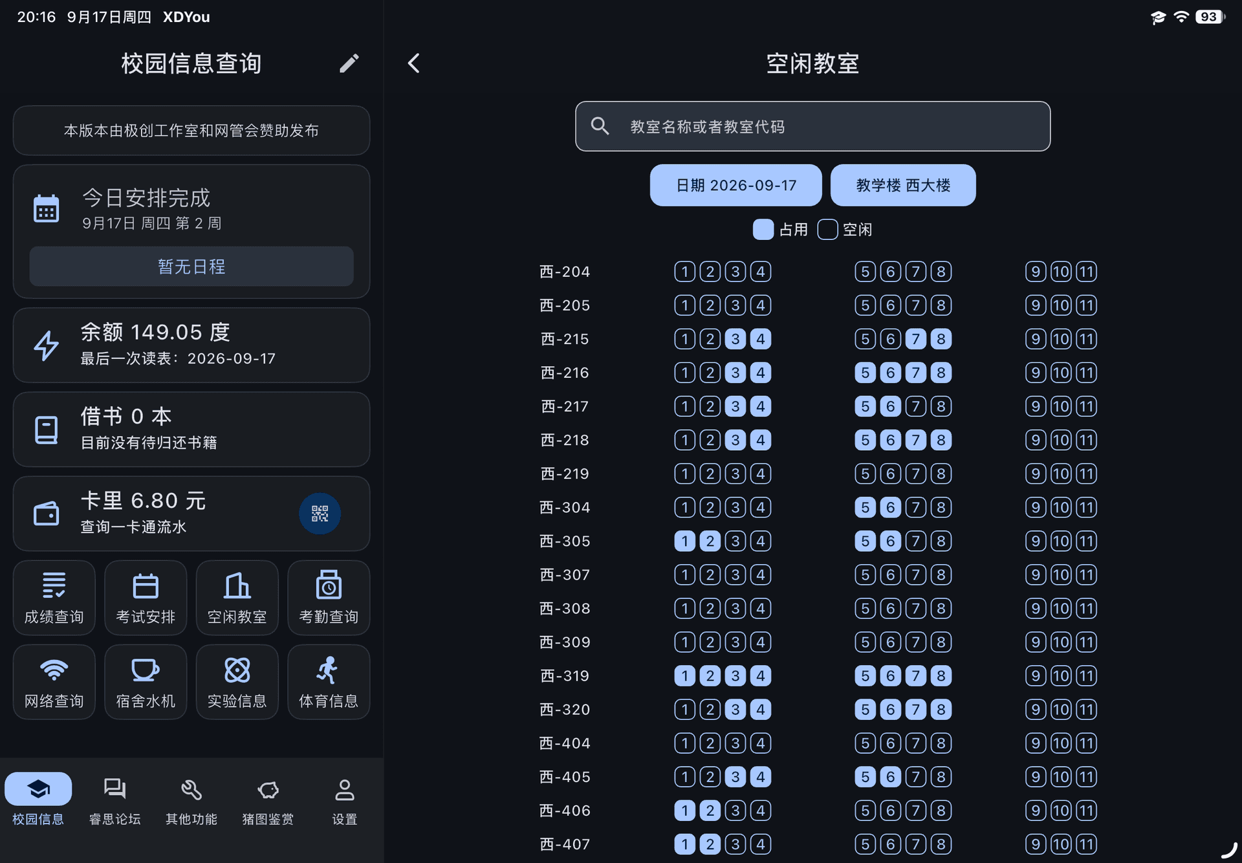Click 最后一次读表: 2026-09-17 text
This screenshot has width=1242, height=863.
pyautogui.click(x=178, y=358)
